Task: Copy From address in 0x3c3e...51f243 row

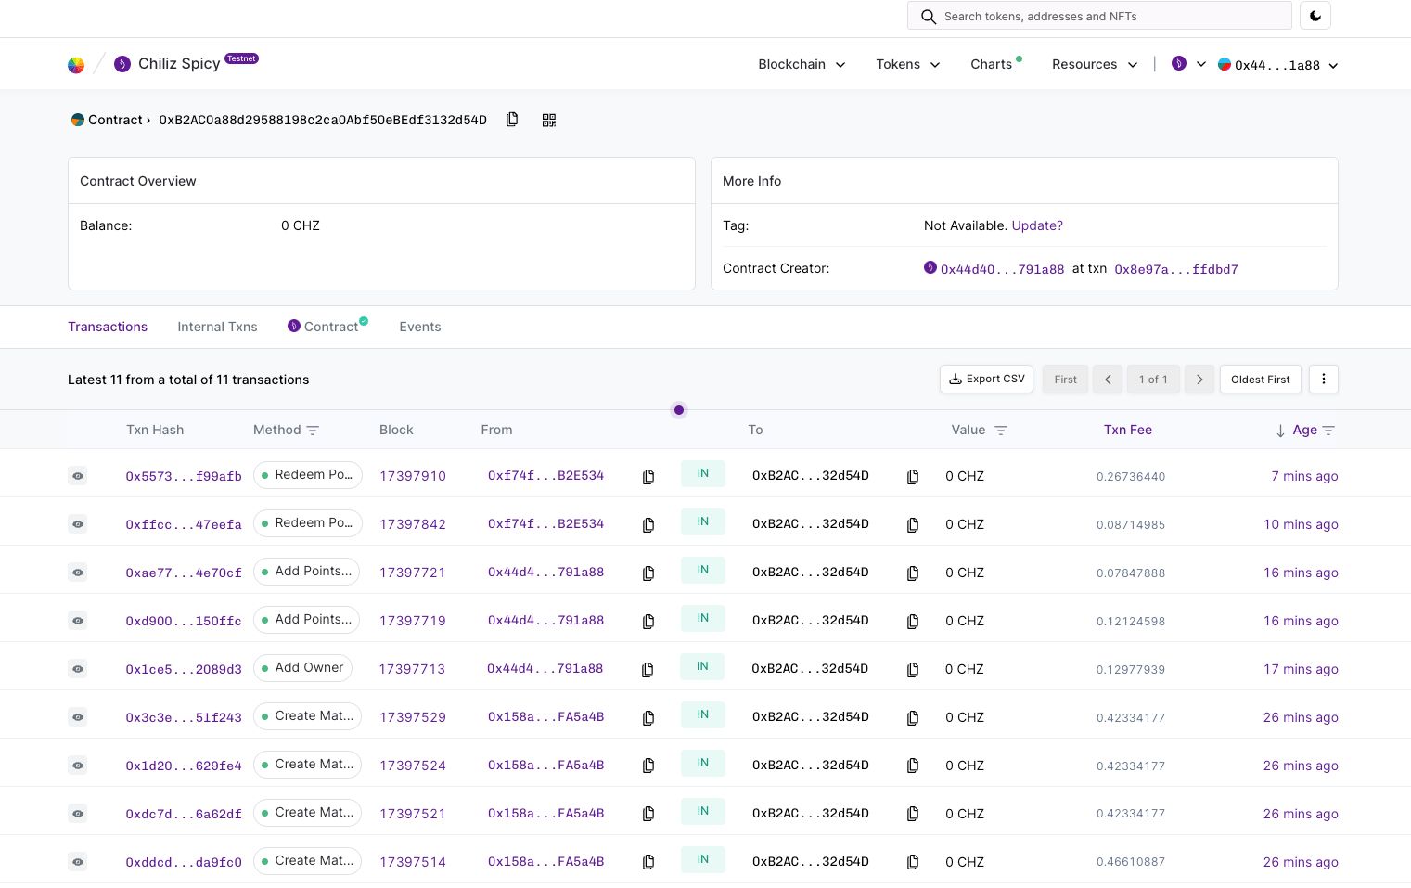Action: point(648,717)
